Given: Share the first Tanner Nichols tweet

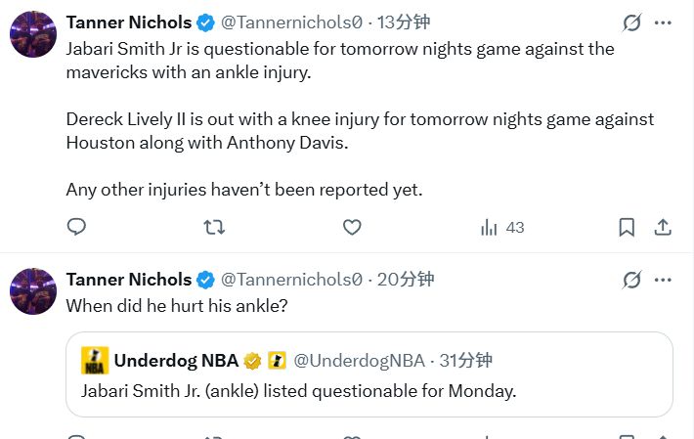Looking at the screenshot, I should point(662,227).
